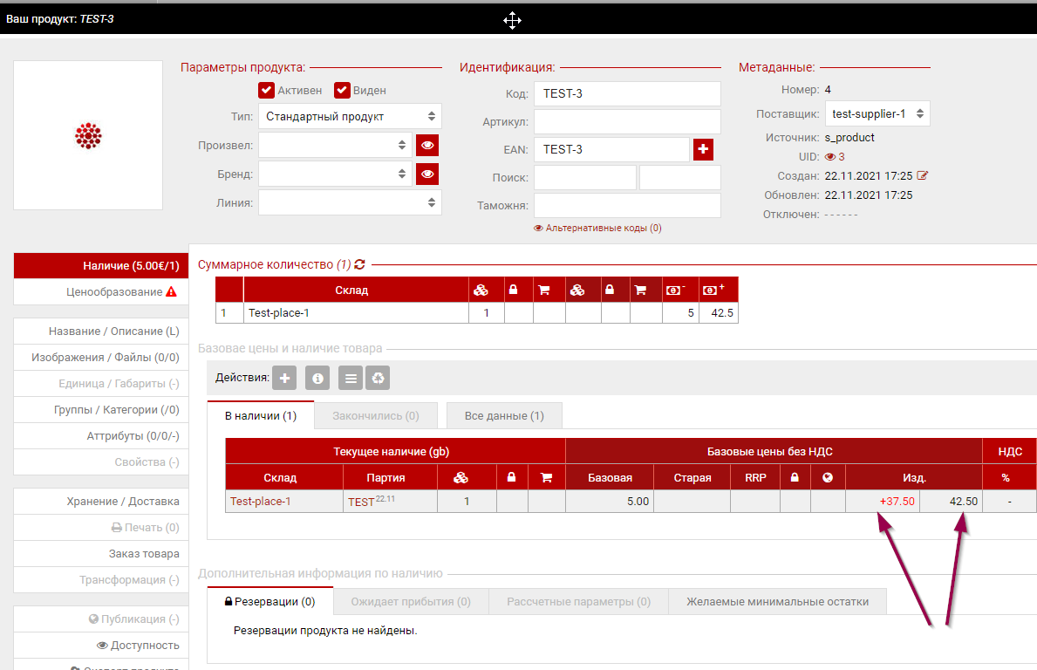Screen dimensions: 1037x670
Task: Click the plus add action button
Action: click(284, 379)
